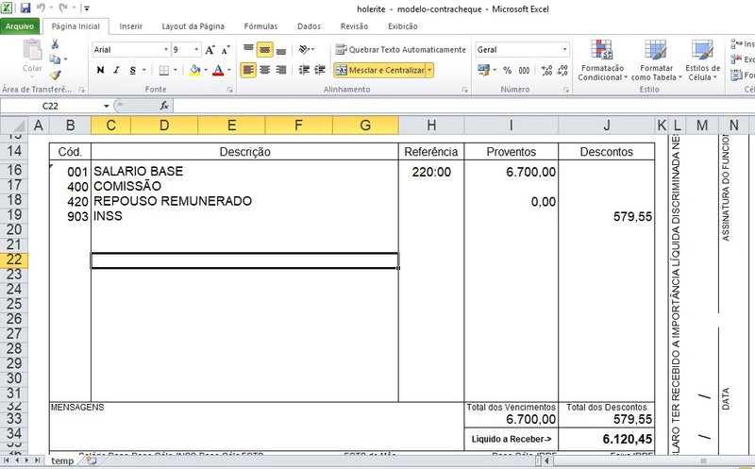Open the Layout da Página tab
The width and height of the screenshot is (755, 469).
(193, 26)
